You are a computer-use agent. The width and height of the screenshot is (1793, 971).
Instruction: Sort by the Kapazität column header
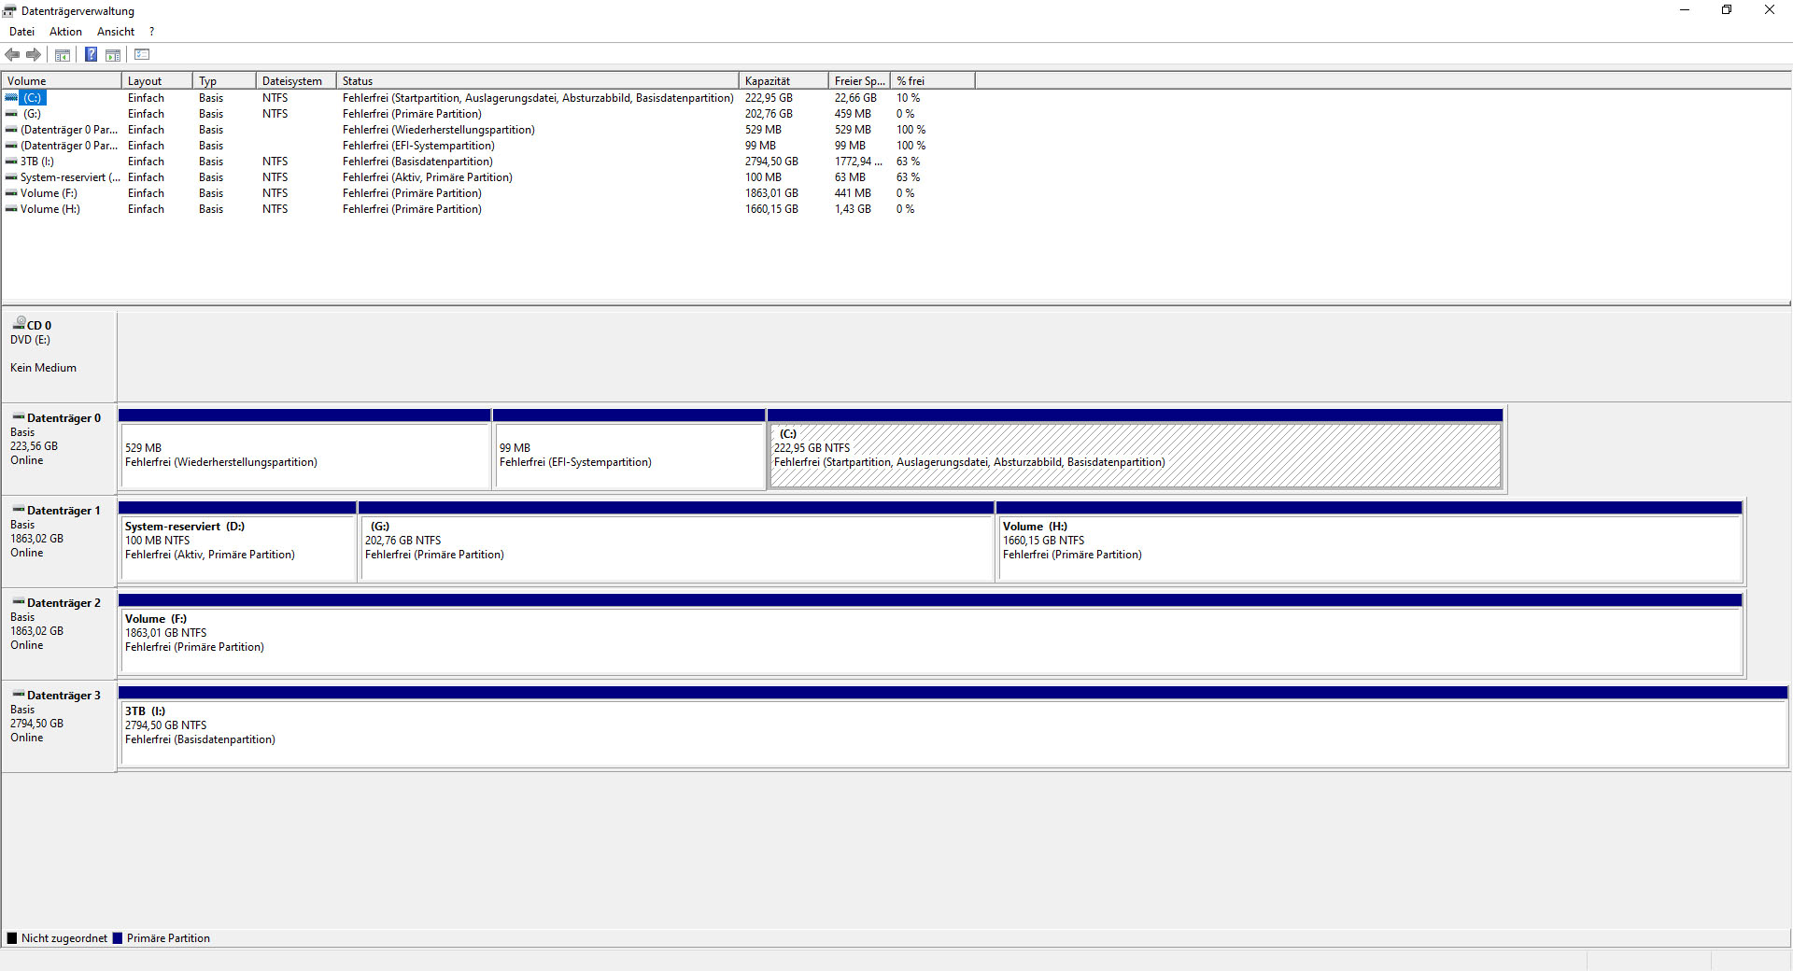click(784, 81)
